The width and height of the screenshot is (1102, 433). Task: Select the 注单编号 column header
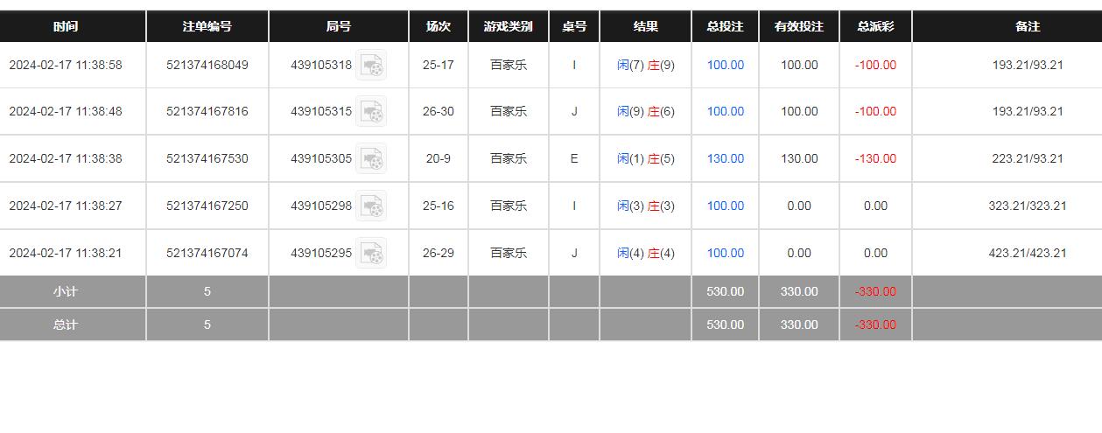click(207, 26)
